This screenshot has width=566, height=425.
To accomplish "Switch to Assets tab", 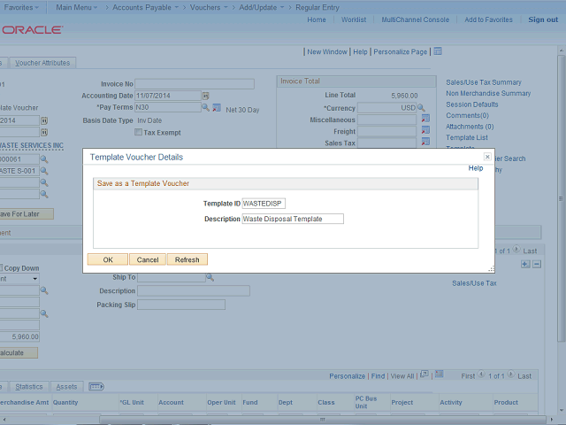I will (67, 387).
